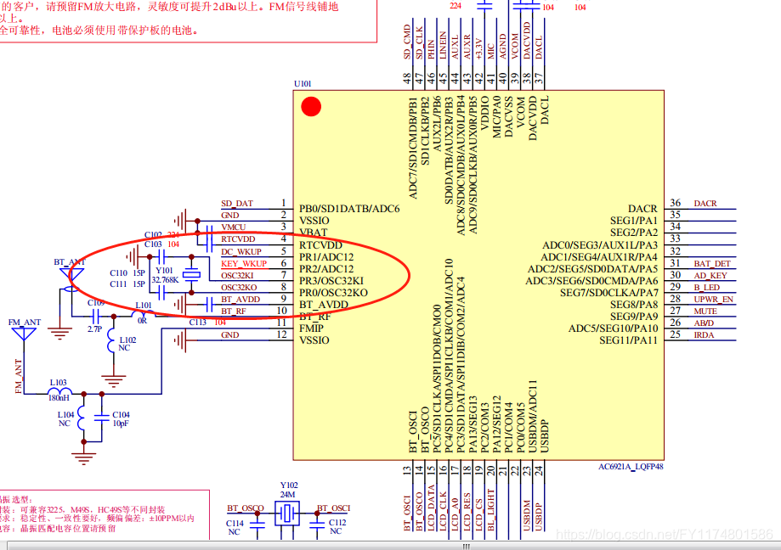
Task: Select the IRDA net label
Action: point(704,335)
